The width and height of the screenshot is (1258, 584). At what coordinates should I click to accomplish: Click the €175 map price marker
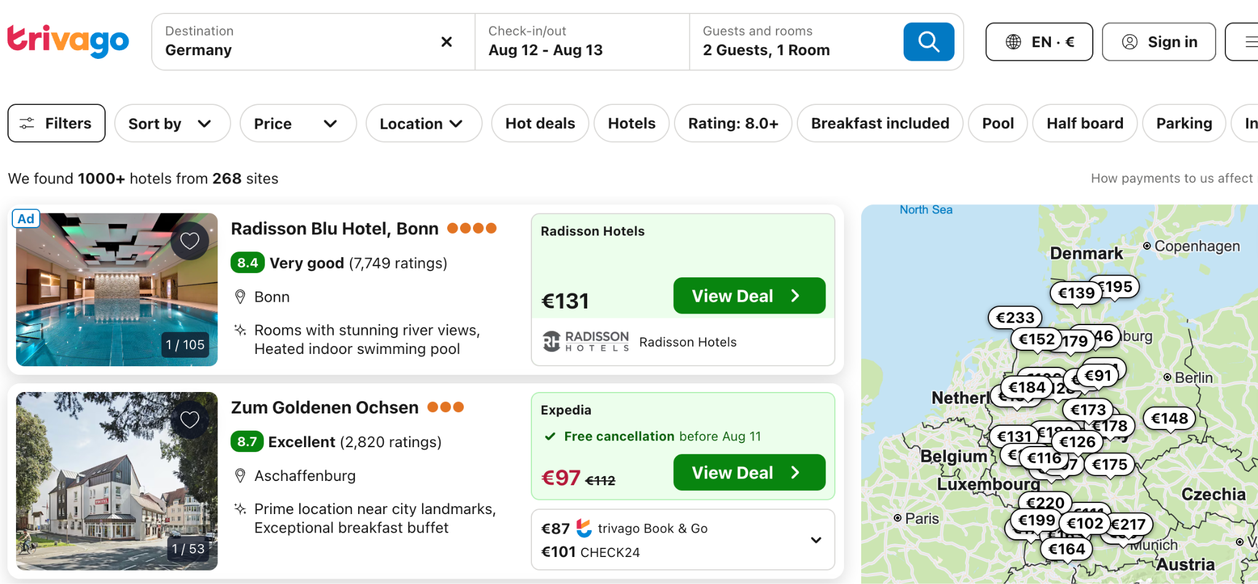(x=1109, y=464)
